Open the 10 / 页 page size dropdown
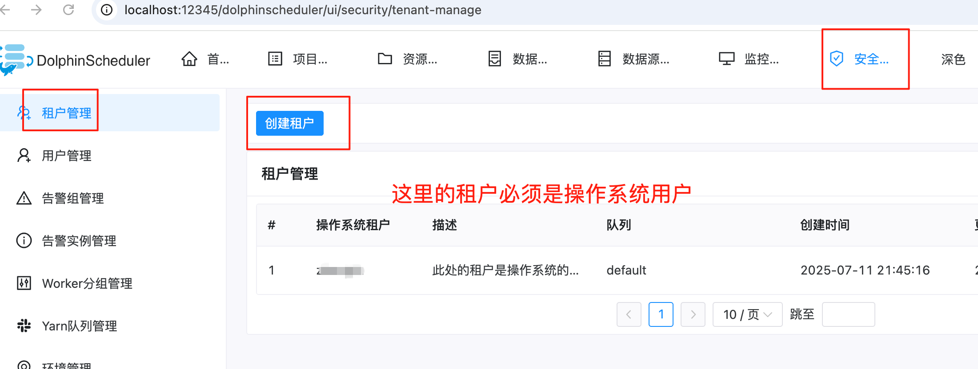Viewport: 978px width, 369px height. point(747,314)
